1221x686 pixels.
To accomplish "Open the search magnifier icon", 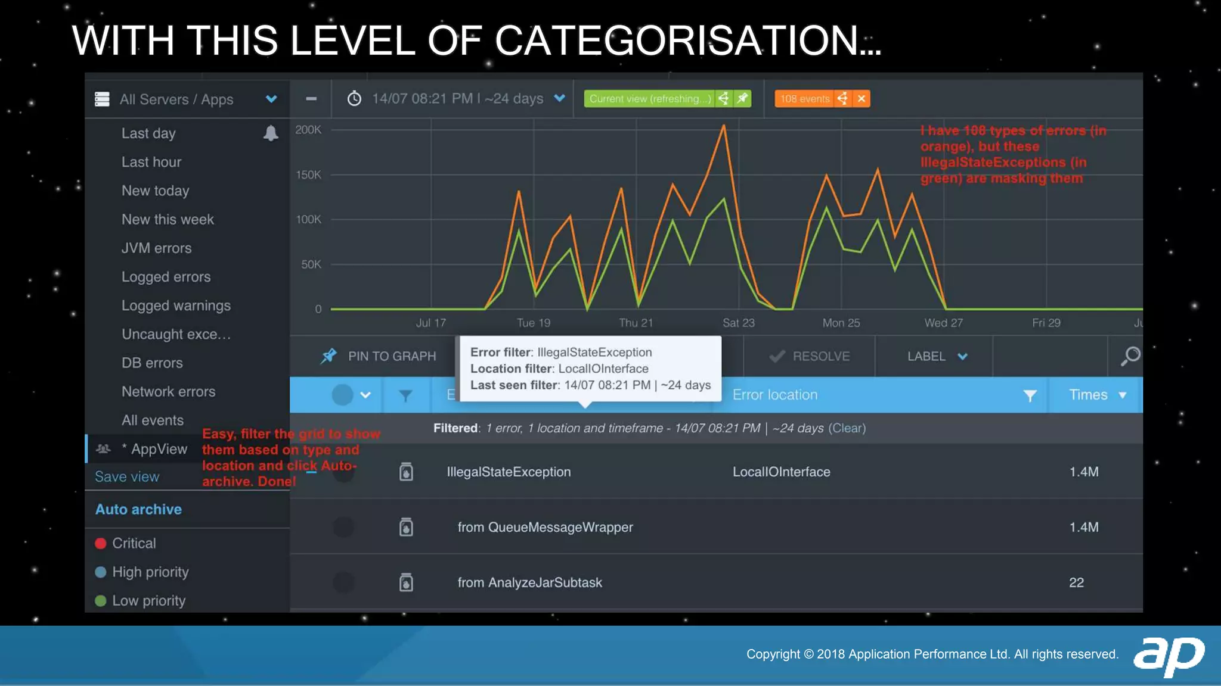I will pos(1130,356).
